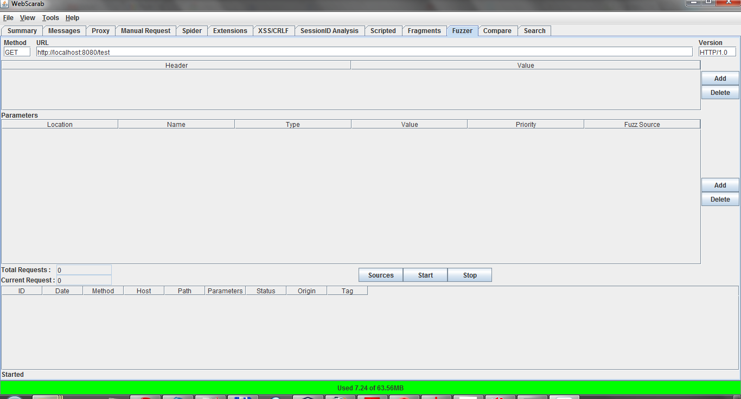Select the Spider tab
This screenshot has height=399, width=741.
click(192, 31)
